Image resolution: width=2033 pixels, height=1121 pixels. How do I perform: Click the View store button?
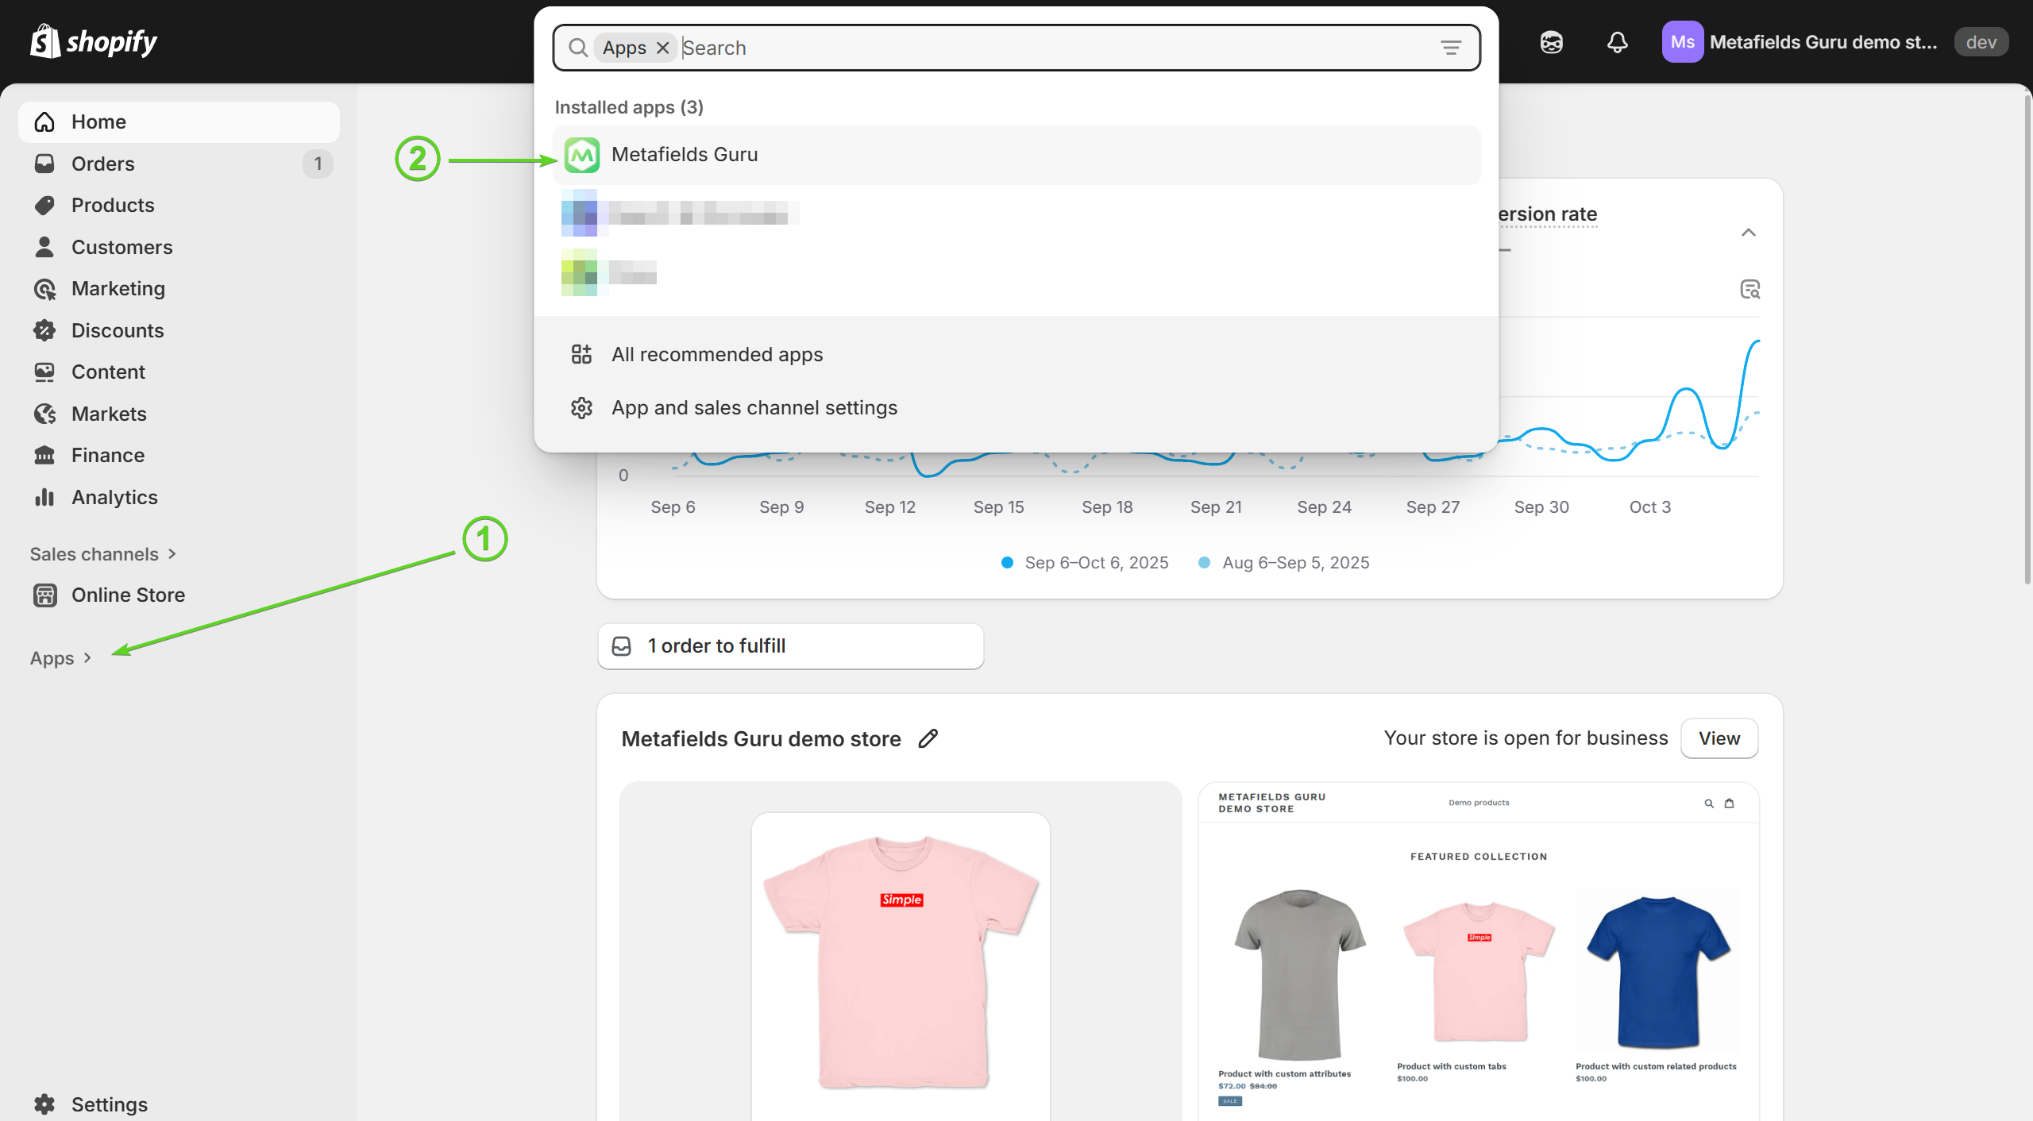[1719, 738]
